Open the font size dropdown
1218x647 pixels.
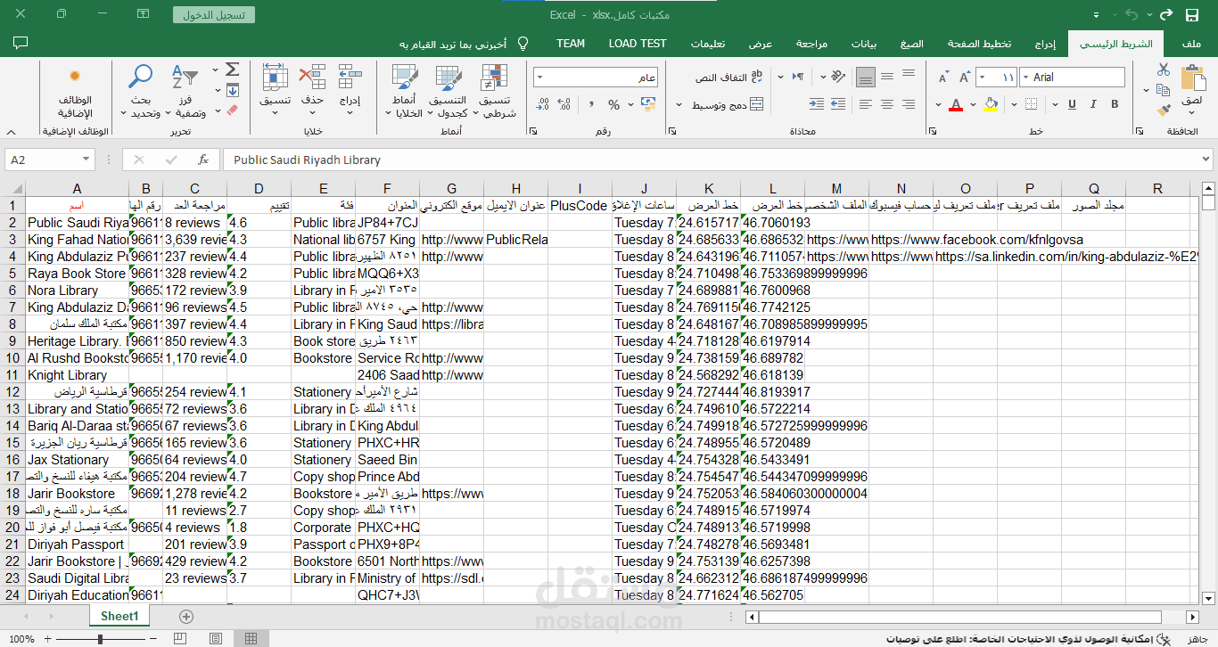tap(983, 78)
